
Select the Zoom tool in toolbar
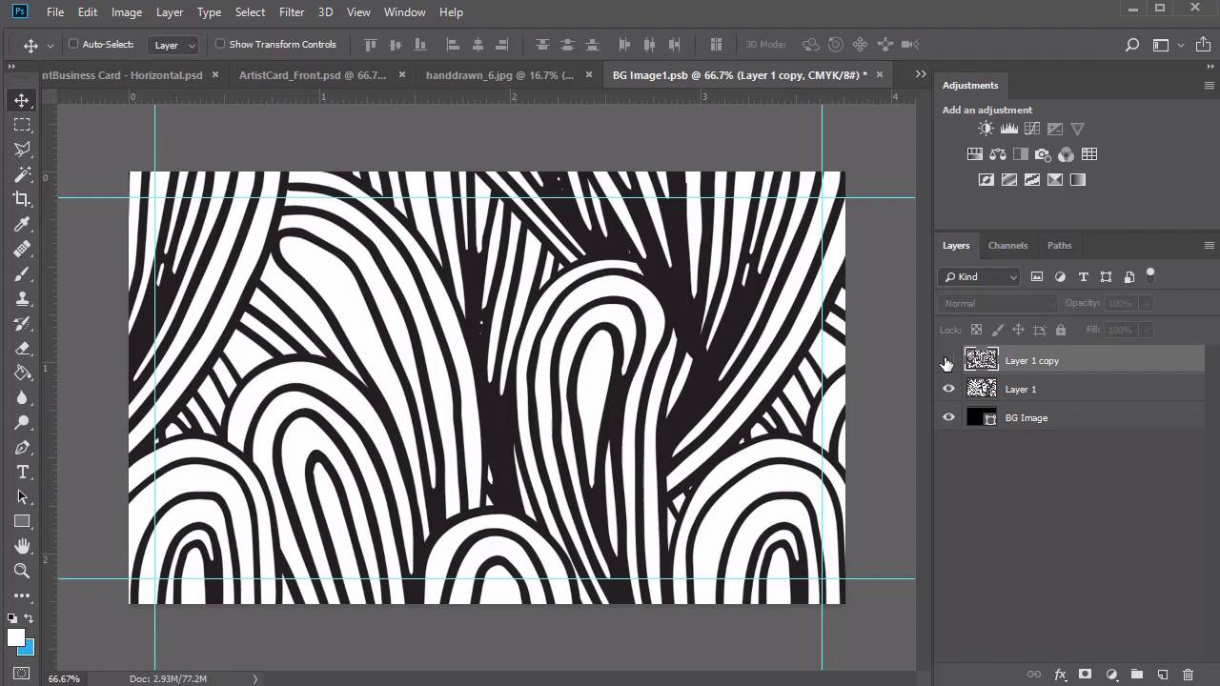coord(21,571)
